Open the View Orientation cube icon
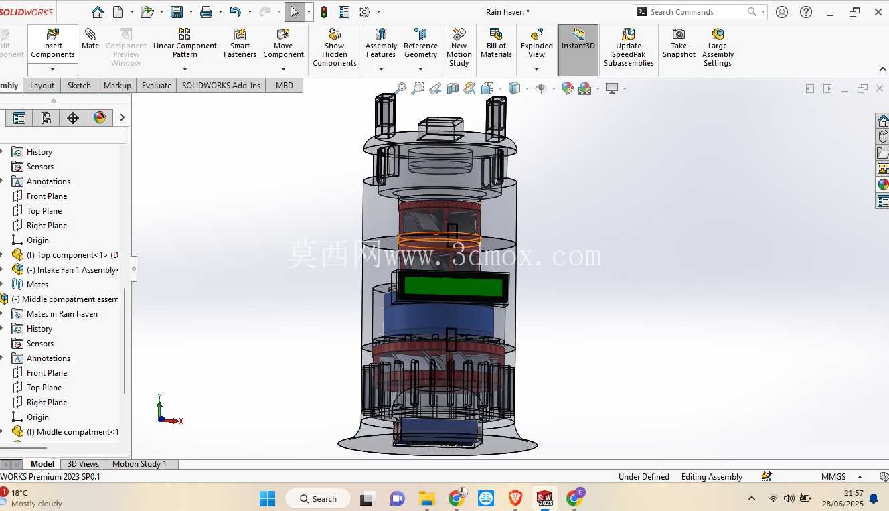The image size is (889, 511). (x=487, y=88)
